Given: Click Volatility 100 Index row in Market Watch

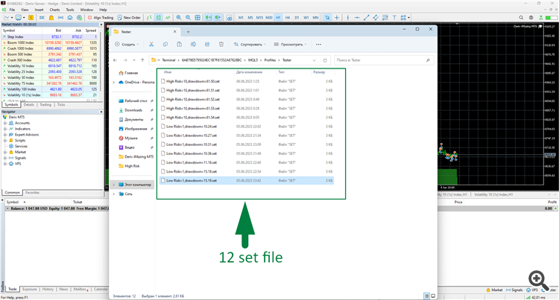Looking at the screenshot, I should coord(50,89).
